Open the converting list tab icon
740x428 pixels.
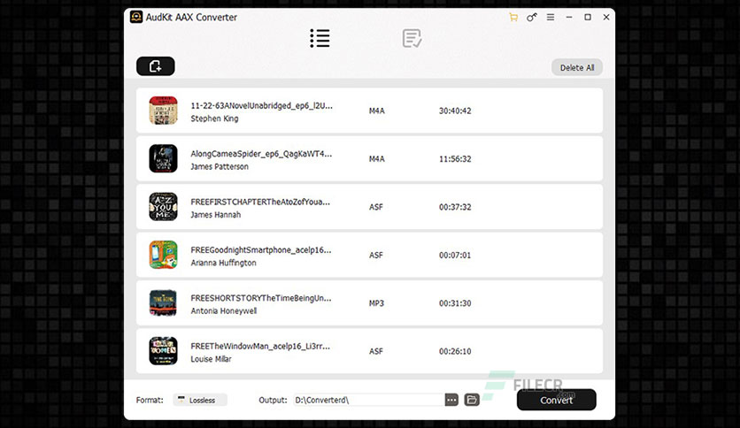pos(320,38)
